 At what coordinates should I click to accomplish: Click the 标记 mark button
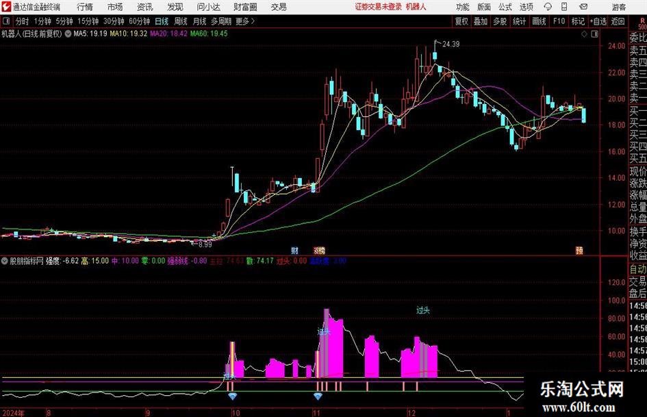point(578,21)
